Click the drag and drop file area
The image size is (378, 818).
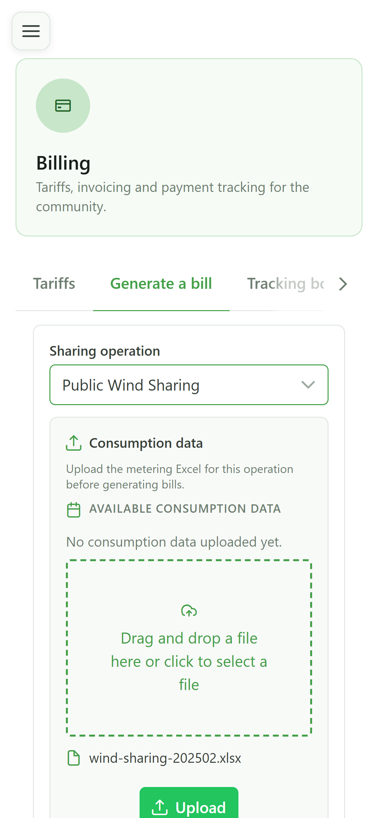pyautogui.click(x=189, y=648)
